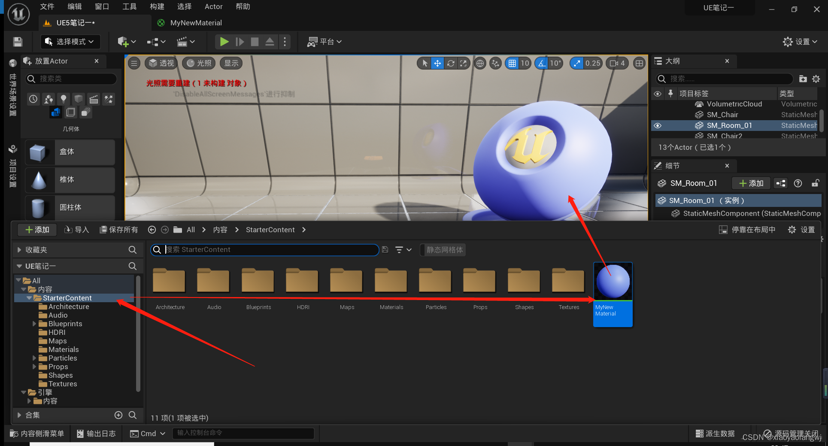Expand the Blueprints folder in tree

[35, 324]
